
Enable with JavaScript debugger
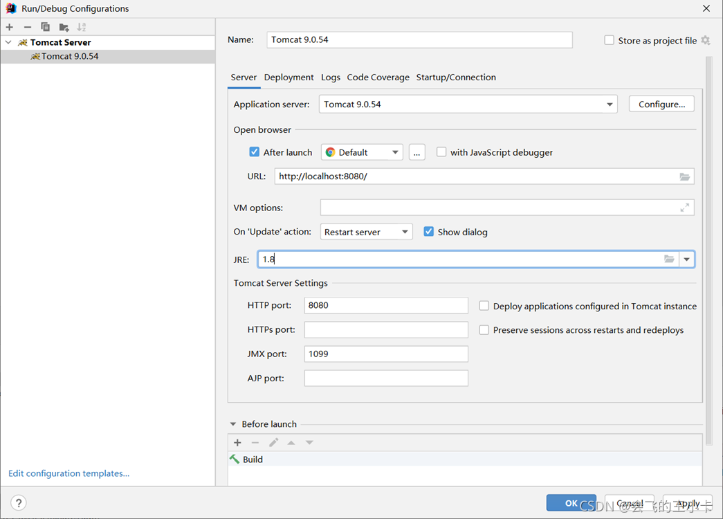[441, 152]
